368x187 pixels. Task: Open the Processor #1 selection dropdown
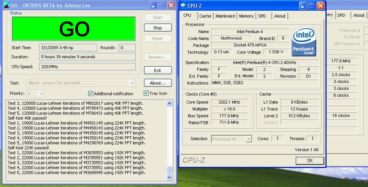[249, 139]
